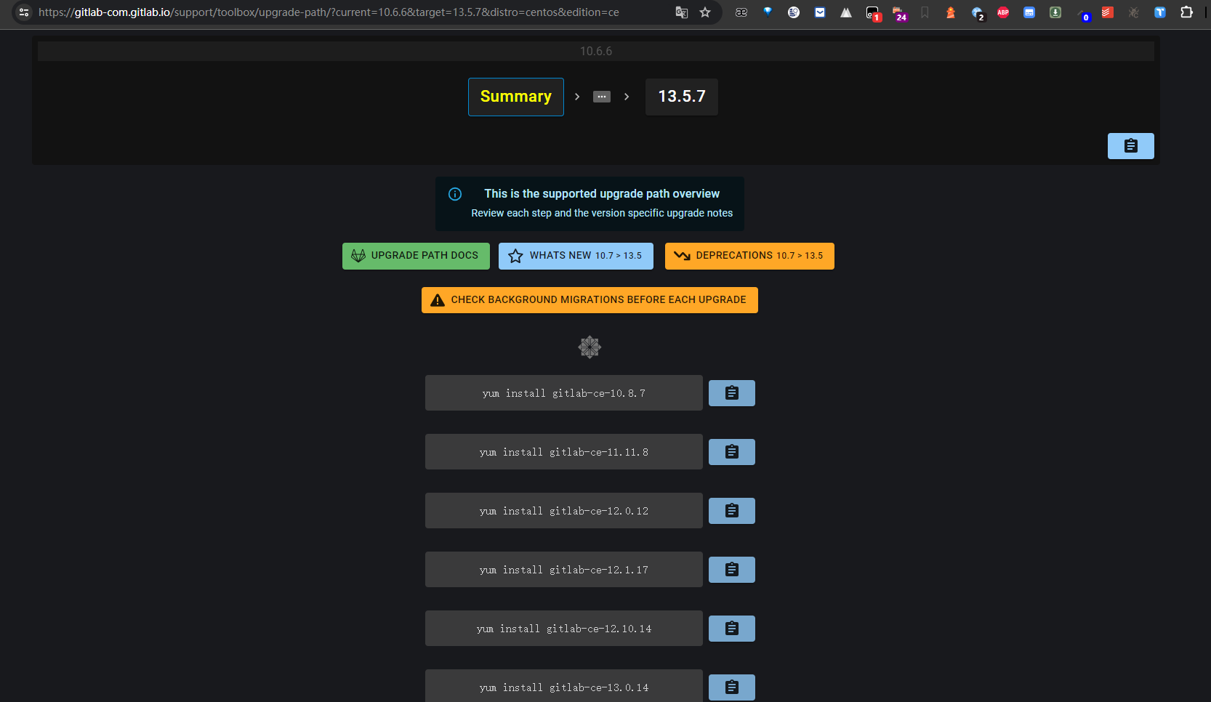
Task: Open the extension with red 1 badge
Action: [x=873, y=13]
